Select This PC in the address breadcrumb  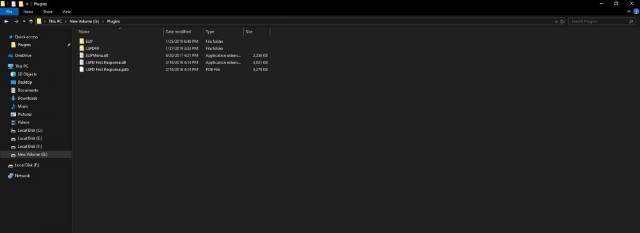[55, 21]
